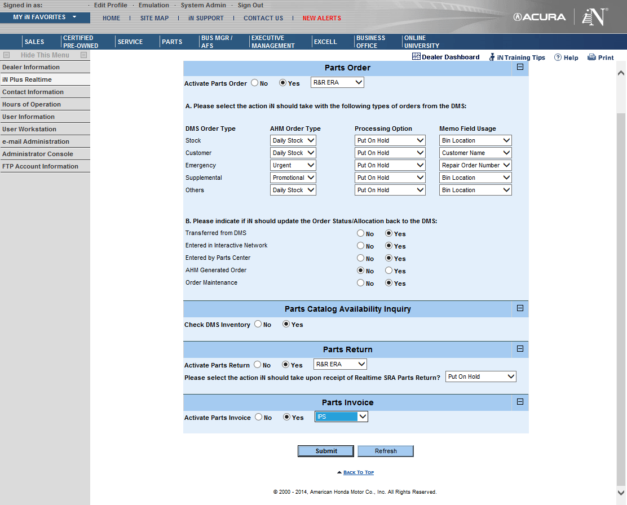
Task: Click the Refresh button
Action: pos(386,451)
